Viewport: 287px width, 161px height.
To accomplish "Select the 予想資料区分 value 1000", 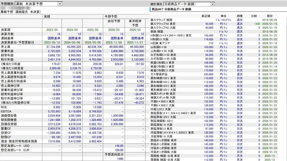I will (120, 159).
